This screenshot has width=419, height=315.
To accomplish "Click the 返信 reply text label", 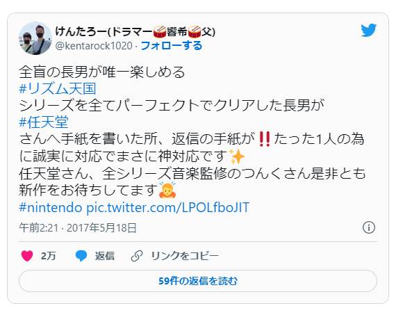I will [x=105, y=256].
